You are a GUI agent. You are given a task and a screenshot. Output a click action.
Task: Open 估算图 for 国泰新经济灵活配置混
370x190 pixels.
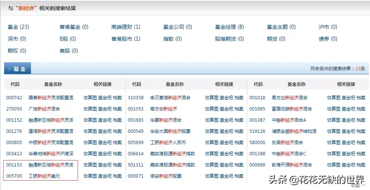pos(90,97)
